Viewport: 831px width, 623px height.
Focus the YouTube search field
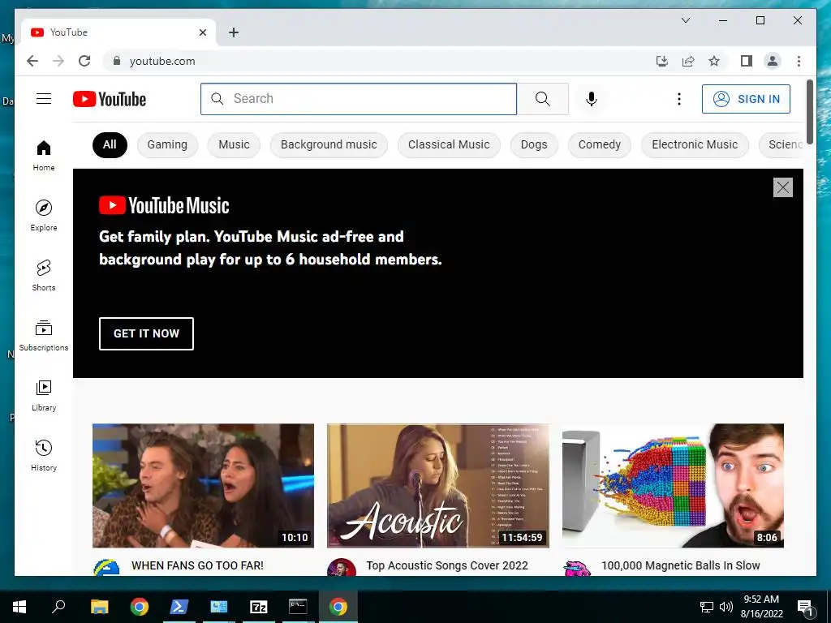coord(358,98)
